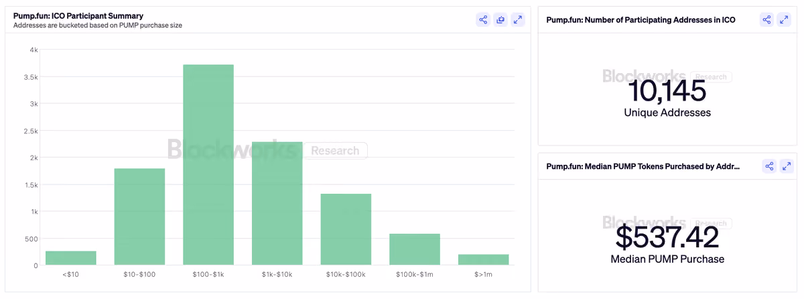Click the "<$10" x-axis label
Screen dimensions: 804x299
(x=71, y=276)
